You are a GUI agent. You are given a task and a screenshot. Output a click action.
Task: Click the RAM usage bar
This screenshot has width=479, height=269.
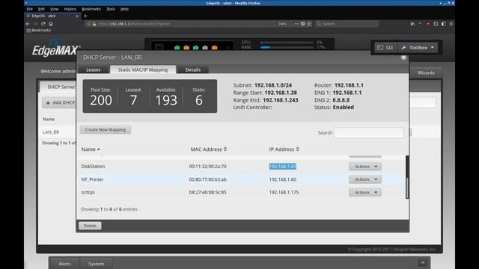[287, 47]
